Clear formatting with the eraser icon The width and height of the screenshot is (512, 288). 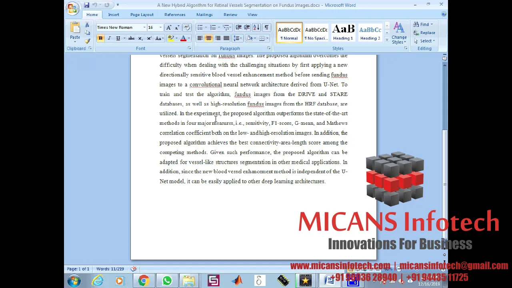point(187,28)
